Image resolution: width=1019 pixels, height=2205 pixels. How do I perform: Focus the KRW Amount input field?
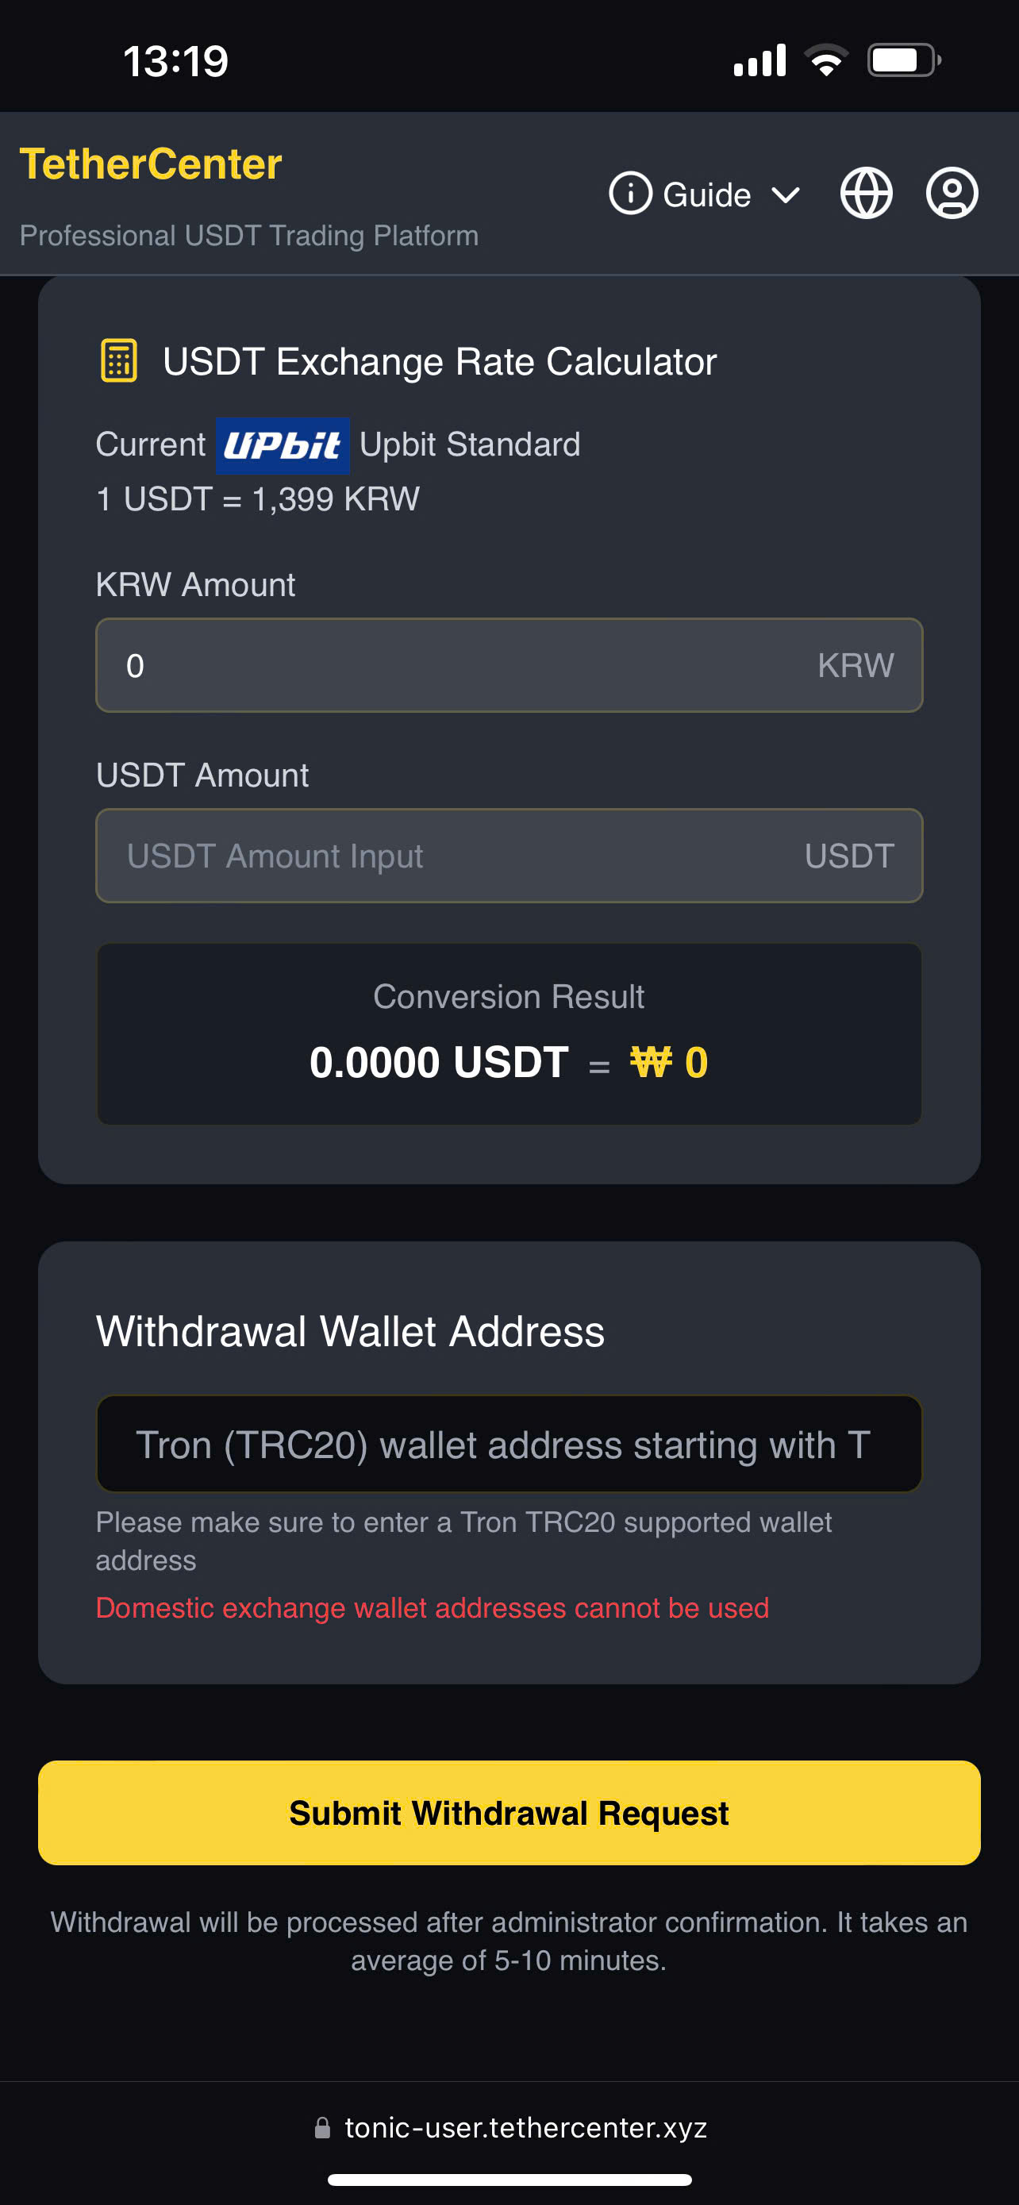462,665
